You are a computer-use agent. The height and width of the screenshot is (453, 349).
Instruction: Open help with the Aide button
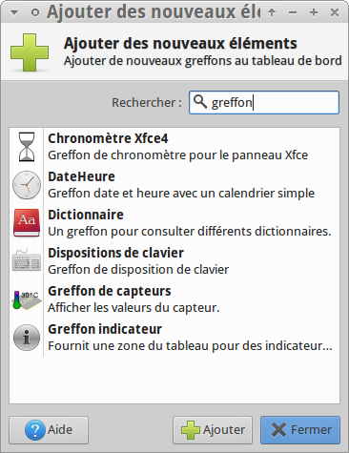coord(49,430)
